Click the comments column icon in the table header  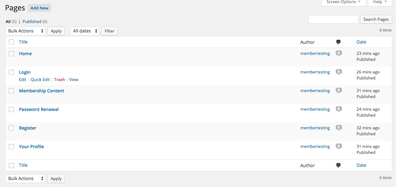[x=338, y=42]
